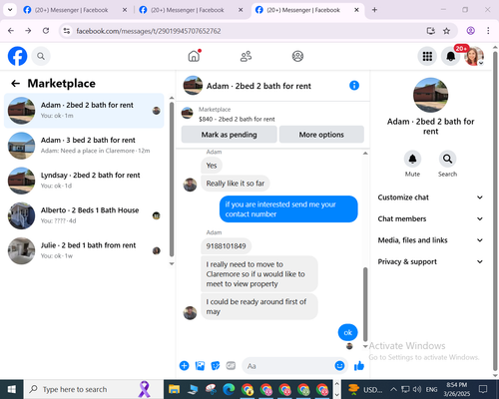Launch Microsoft Edge from the taskbar

click(x=229, y=389)
